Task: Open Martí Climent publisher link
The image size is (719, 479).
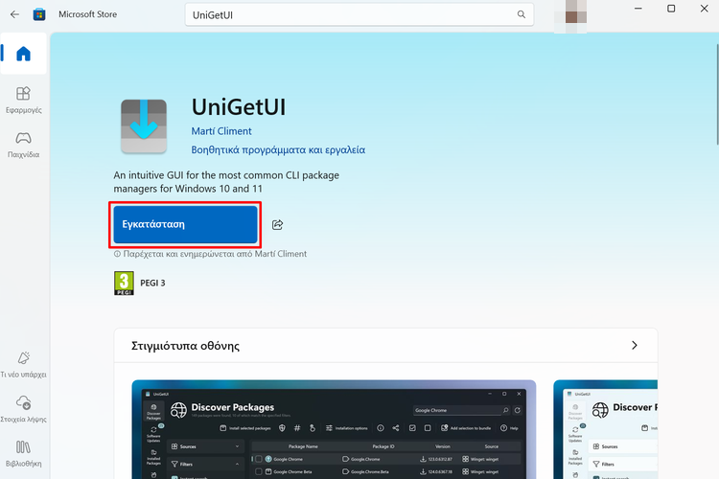Action: point(221,131)
